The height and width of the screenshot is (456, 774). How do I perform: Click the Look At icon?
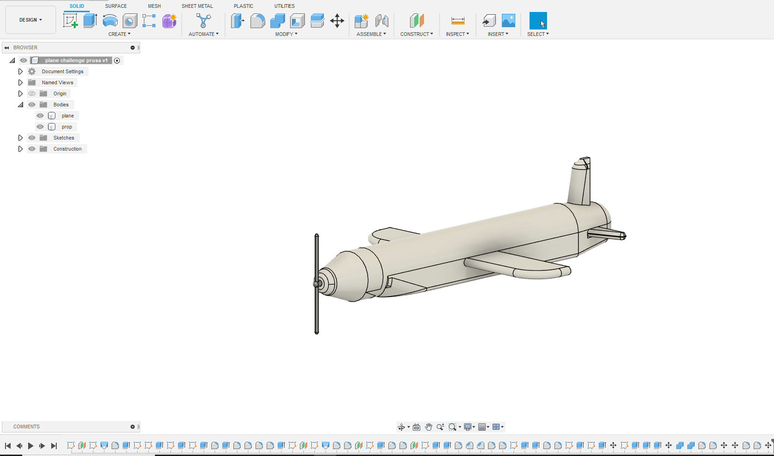(417, 427)
